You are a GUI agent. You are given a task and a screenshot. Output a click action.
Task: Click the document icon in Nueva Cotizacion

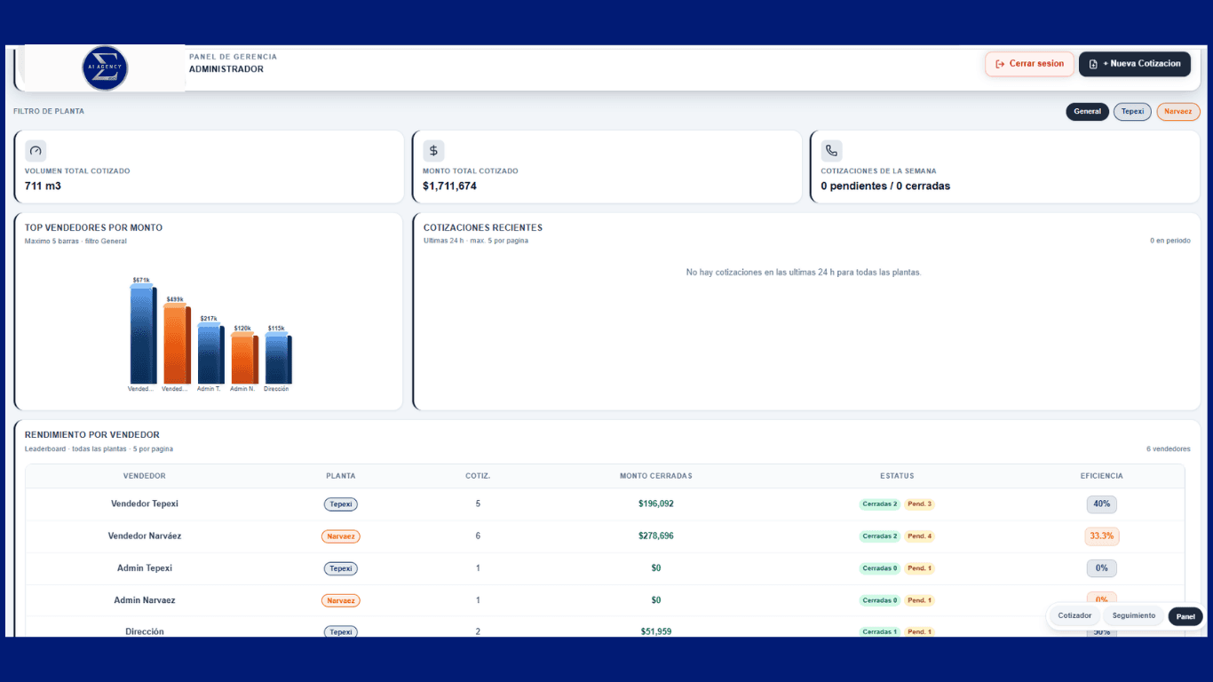[x=1093, y=64]
